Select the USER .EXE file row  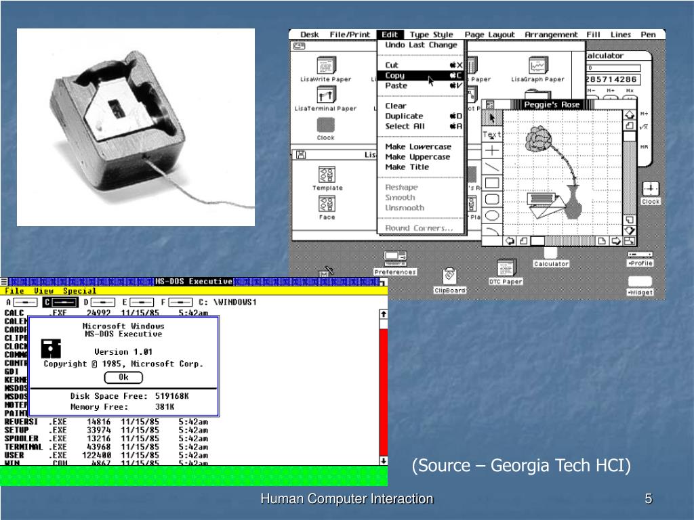[106, 456]
